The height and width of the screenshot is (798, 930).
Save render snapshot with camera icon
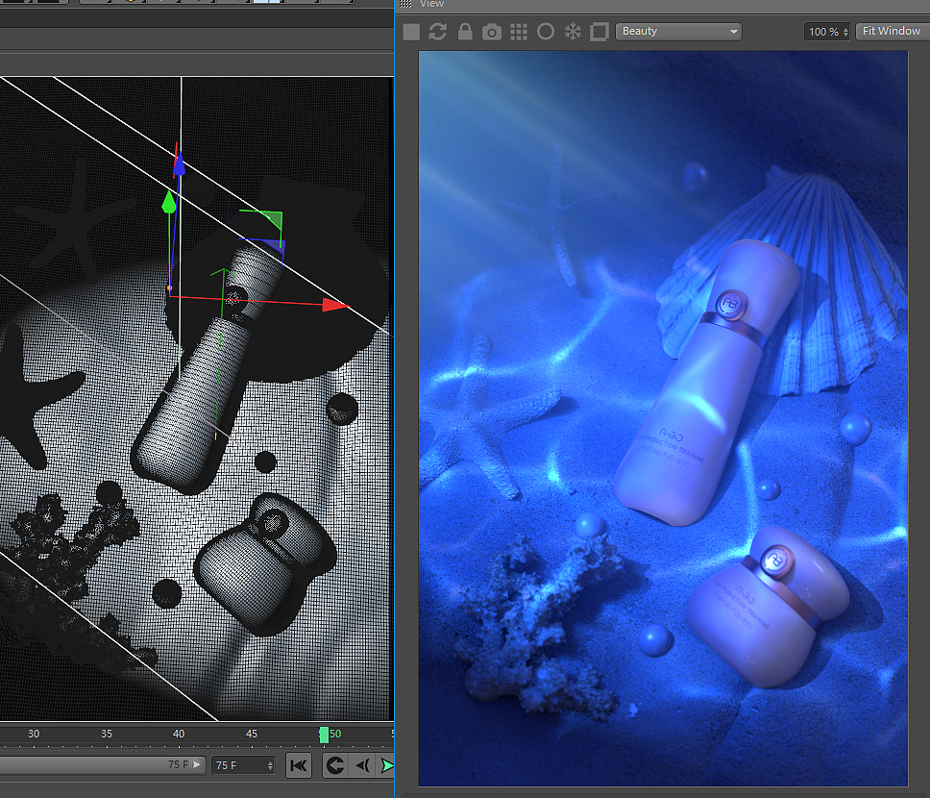pos(491,31)
